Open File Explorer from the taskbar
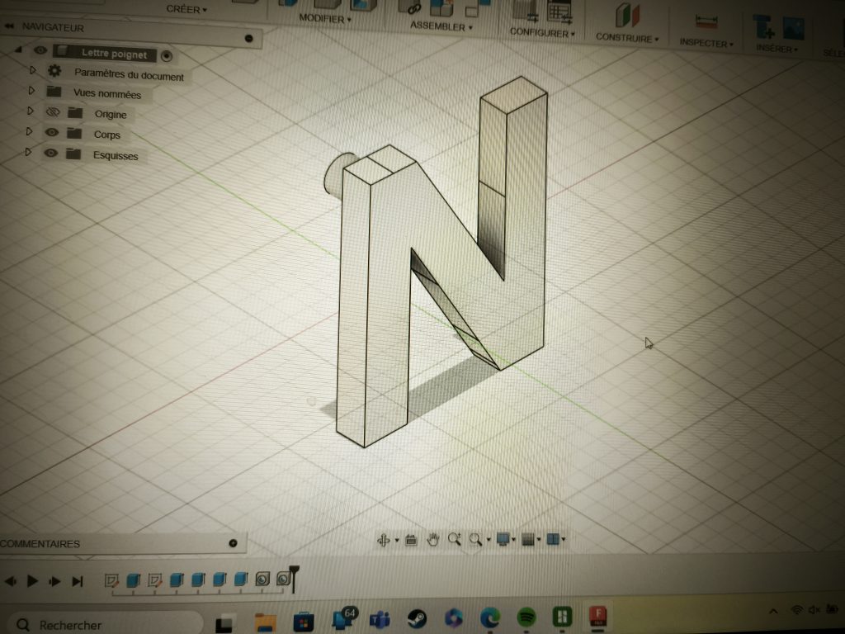Screen dimensions: 845x634 (x=265, y=622)
